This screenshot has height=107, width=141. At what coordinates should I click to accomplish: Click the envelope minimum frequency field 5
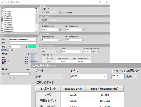click(50, 40)
